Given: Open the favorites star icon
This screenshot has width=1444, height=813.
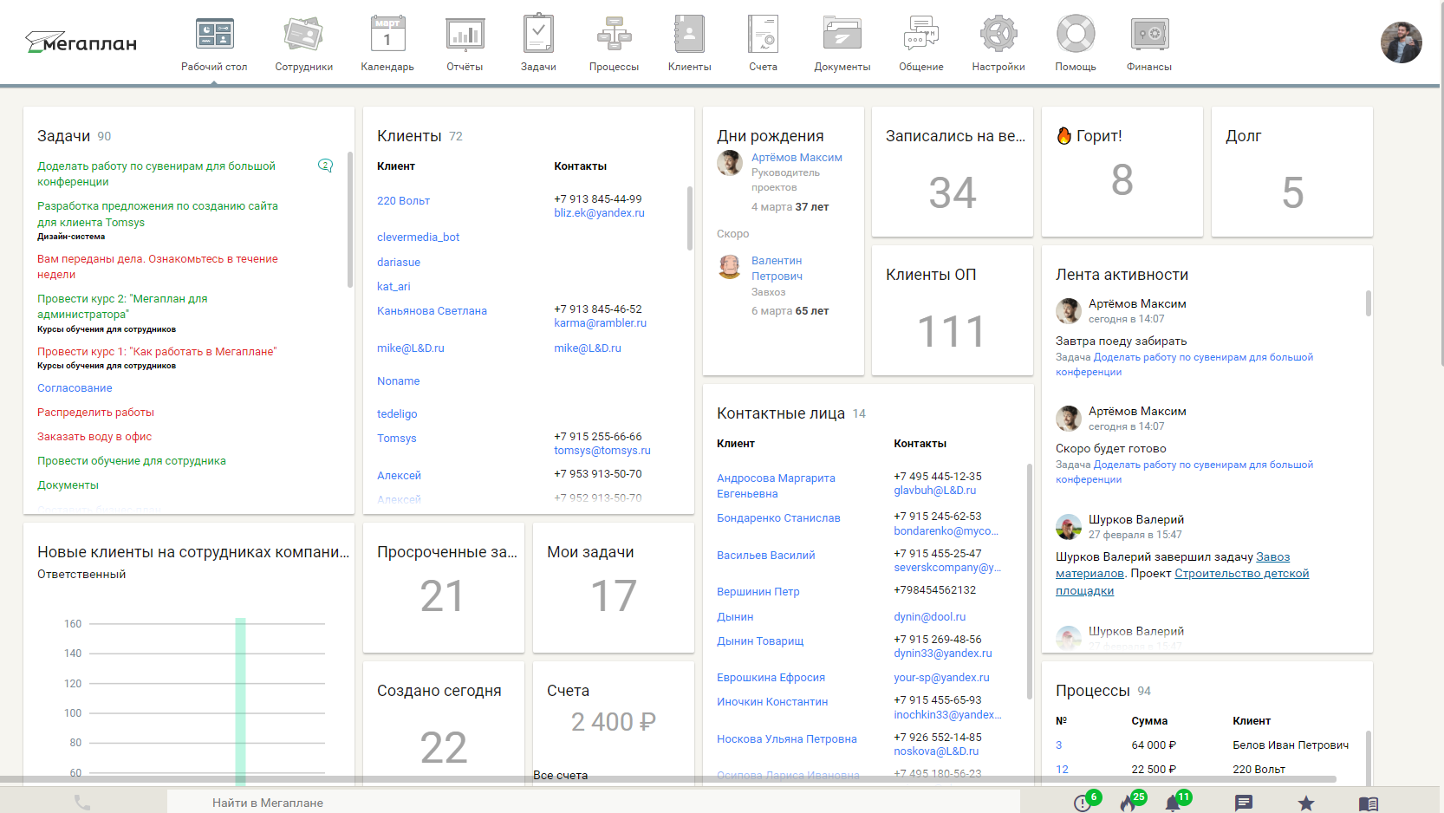Looking at the screenshot, I should click(x=1306, y=803).
